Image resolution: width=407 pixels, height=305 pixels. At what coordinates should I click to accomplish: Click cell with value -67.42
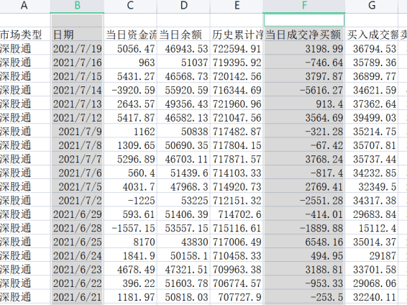[304, 145]
